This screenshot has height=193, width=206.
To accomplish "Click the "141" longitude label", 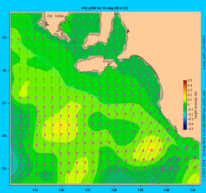I will 193,190.
